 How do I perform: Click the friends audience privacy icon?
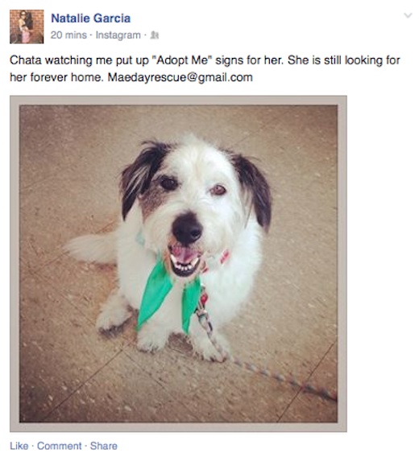[155, 35]
